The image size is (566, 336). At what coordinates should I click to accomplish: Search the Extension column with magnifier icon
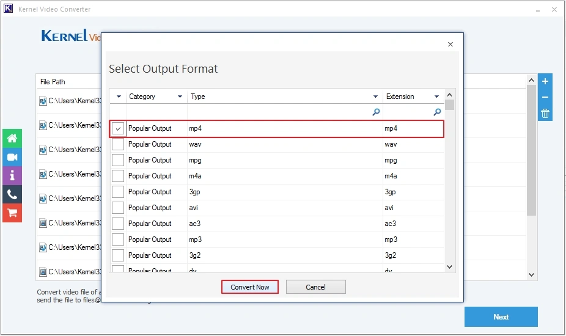coord(437,112)
